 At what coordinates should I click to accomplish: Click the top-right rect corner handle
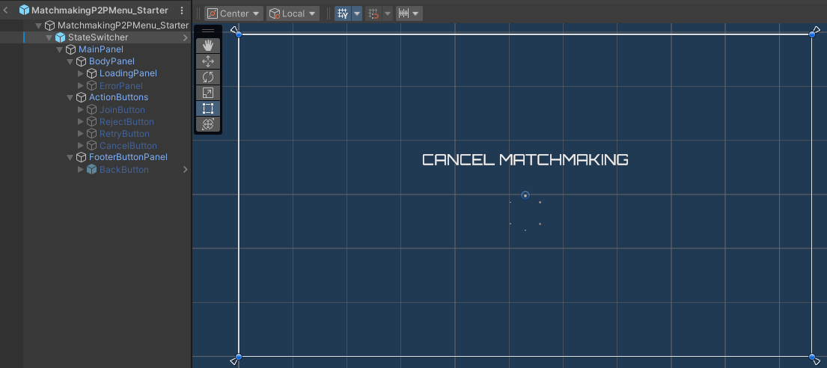[x=812, y=34]
